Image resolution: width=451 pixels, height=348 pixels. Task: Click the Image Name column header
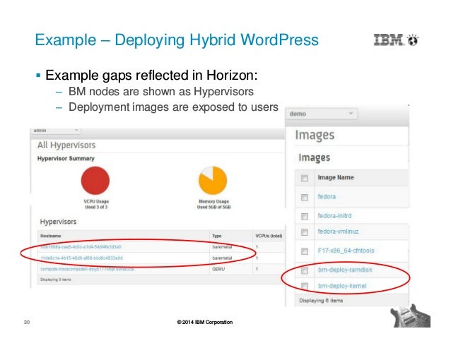pos(336,177)
